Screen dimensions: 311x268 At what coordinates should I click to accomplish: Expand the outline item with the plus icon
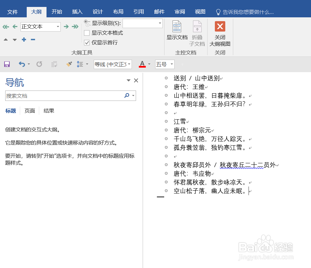coord(24,40)
